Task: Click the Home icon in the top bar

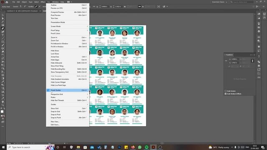Action: pyautogui.click(x=7, y=2)
